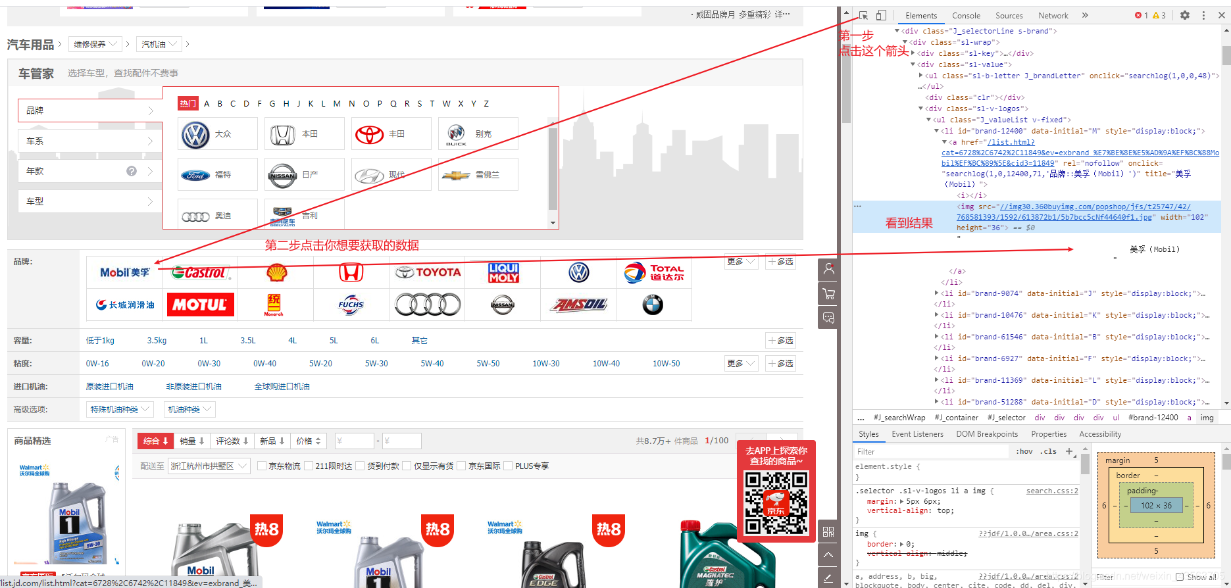Select the Amsoil brand logo
Viewport: 1231px width, 588px height.
(x=579, y=305)
